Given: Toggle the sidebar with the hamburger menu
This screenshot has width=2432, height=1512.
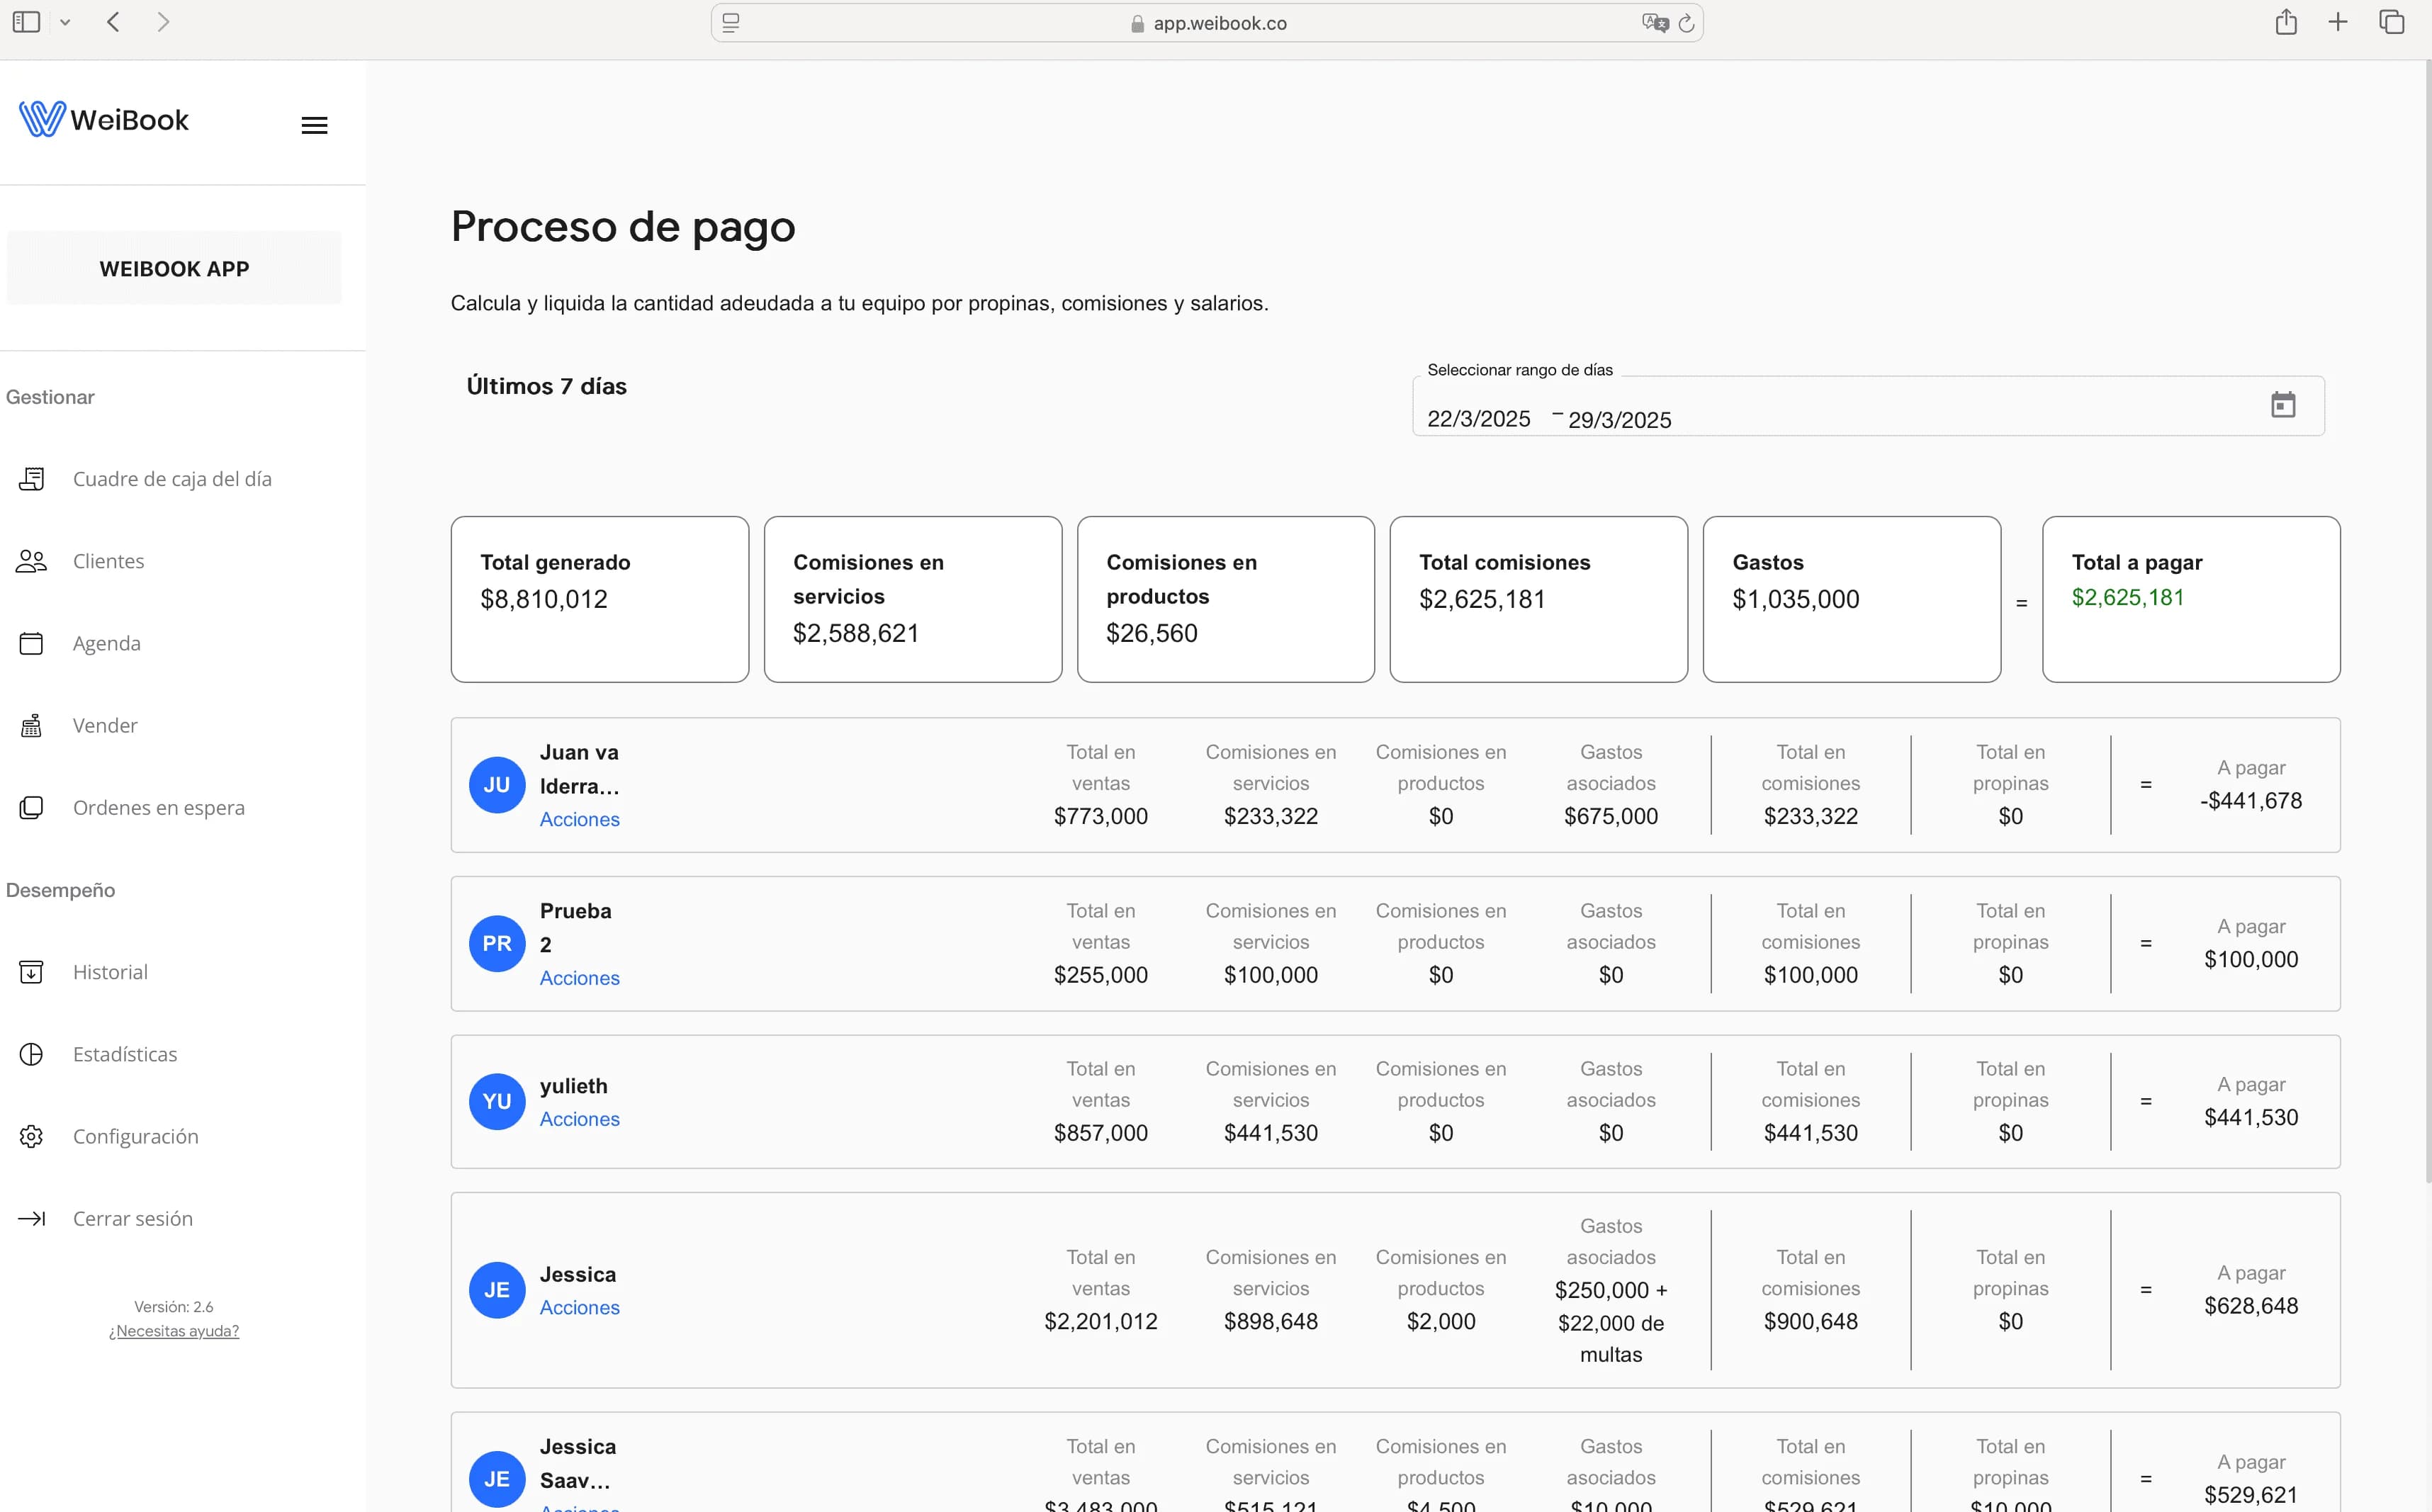Looking at the screenshot, I should tap(313, 124).
